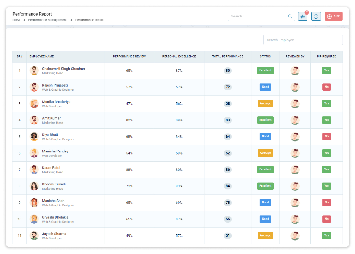
Task: Click Rajesh Prajapati's profile avatar
Action: (x=34, y=87)
